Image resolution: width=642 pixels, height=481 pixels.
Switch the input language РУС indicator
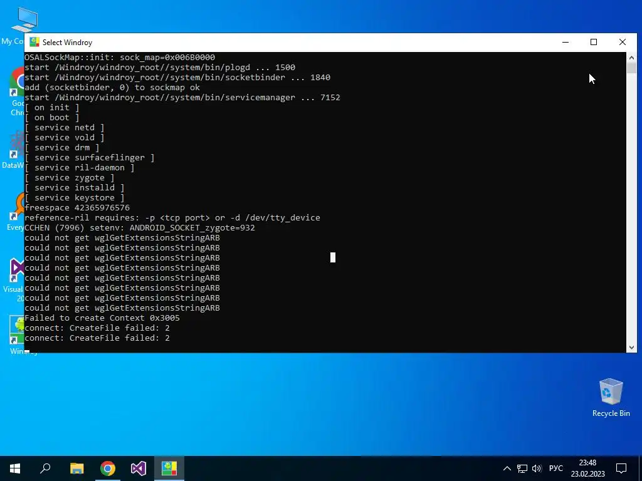pyautogui.click(x=556, y=468)
